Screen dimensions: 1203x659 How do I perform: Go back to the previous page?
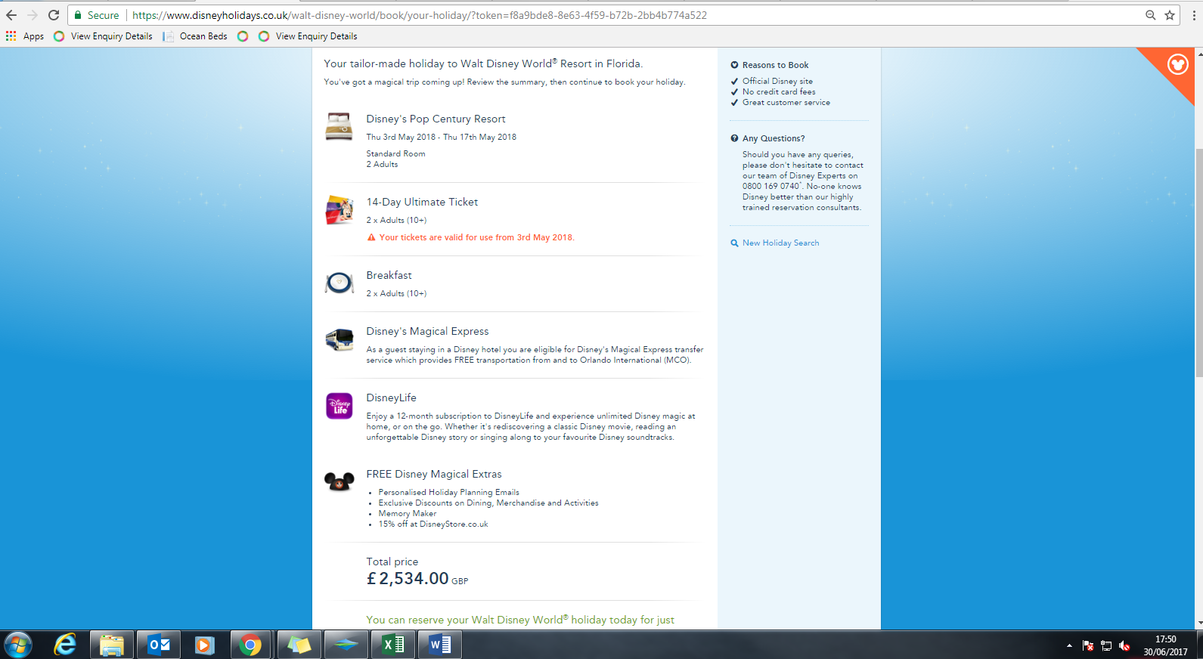11,15
